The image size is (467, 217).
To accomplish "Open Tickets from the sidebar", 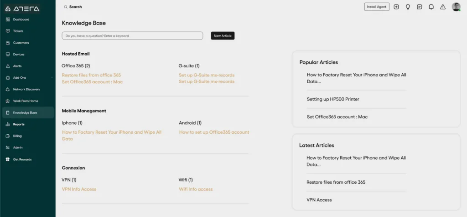I will coord(18,31).
